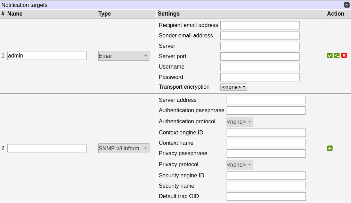Viewport: 351px width, 203px height.
Task: Click the Server port input field
Action: [x=260, y=56]
